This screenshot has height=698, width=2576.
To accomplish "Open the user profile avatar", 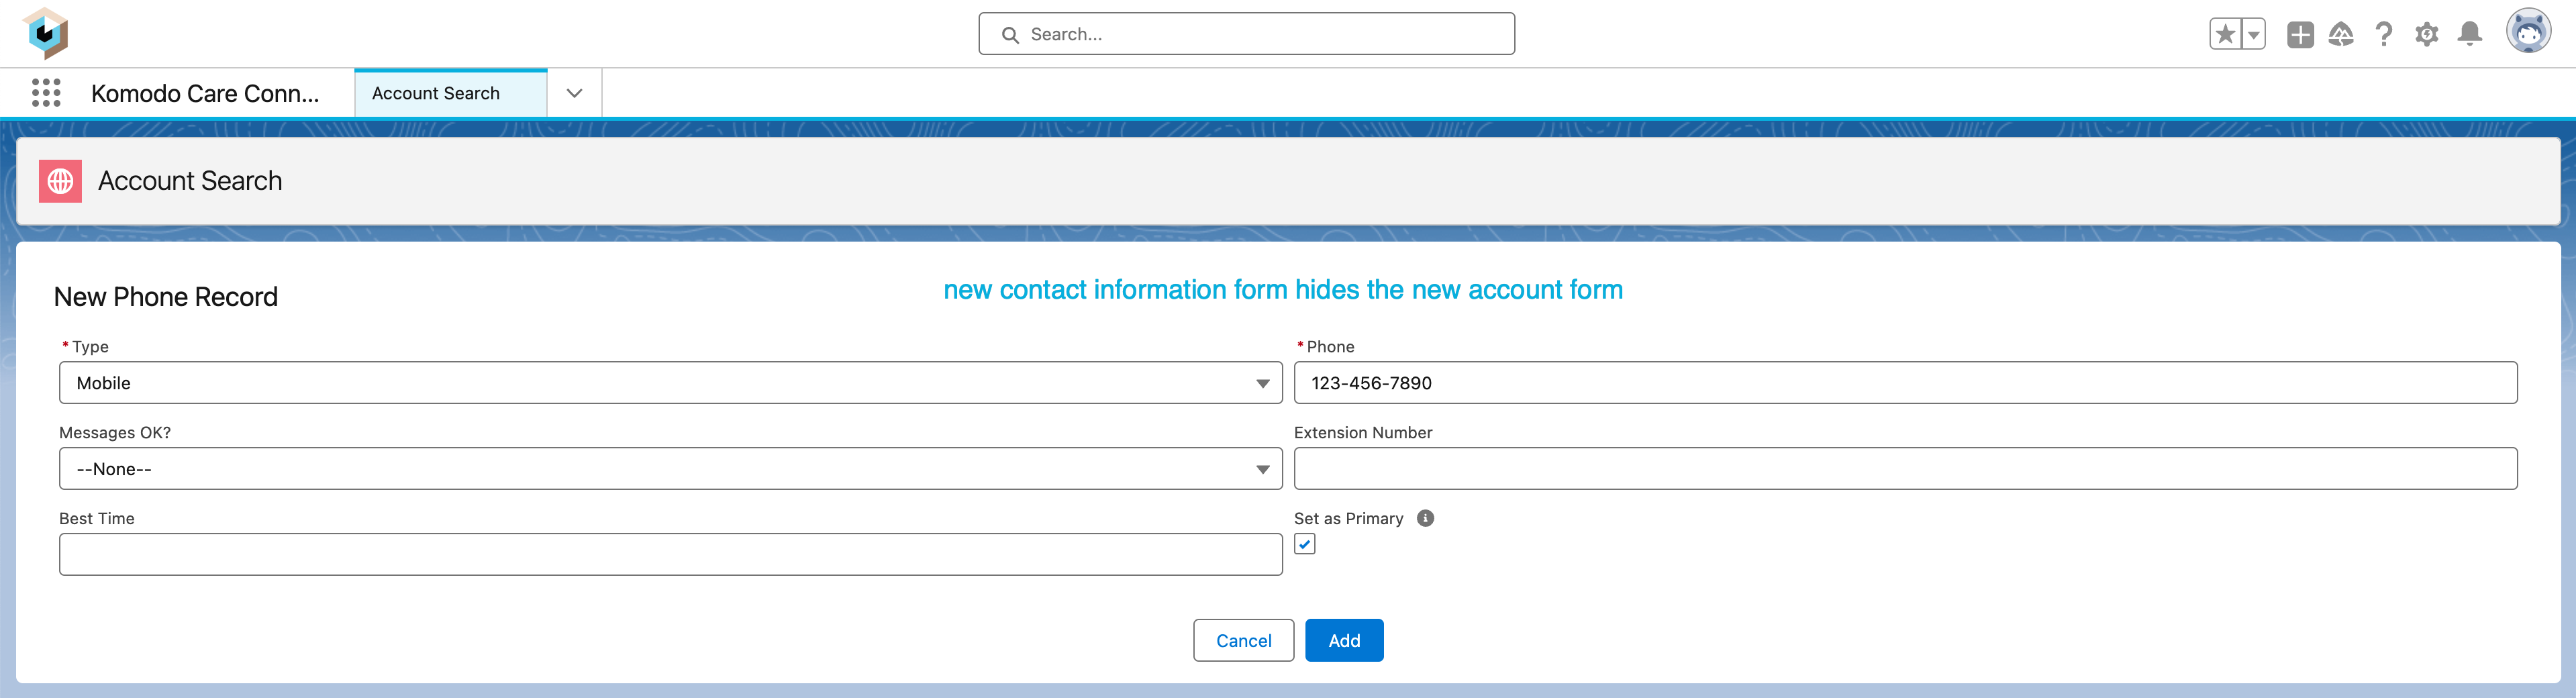I will pos(2528,32).
